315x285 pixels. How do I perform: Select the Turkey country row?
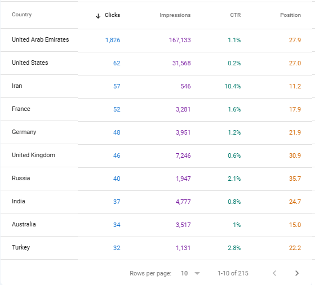(158, 248)
